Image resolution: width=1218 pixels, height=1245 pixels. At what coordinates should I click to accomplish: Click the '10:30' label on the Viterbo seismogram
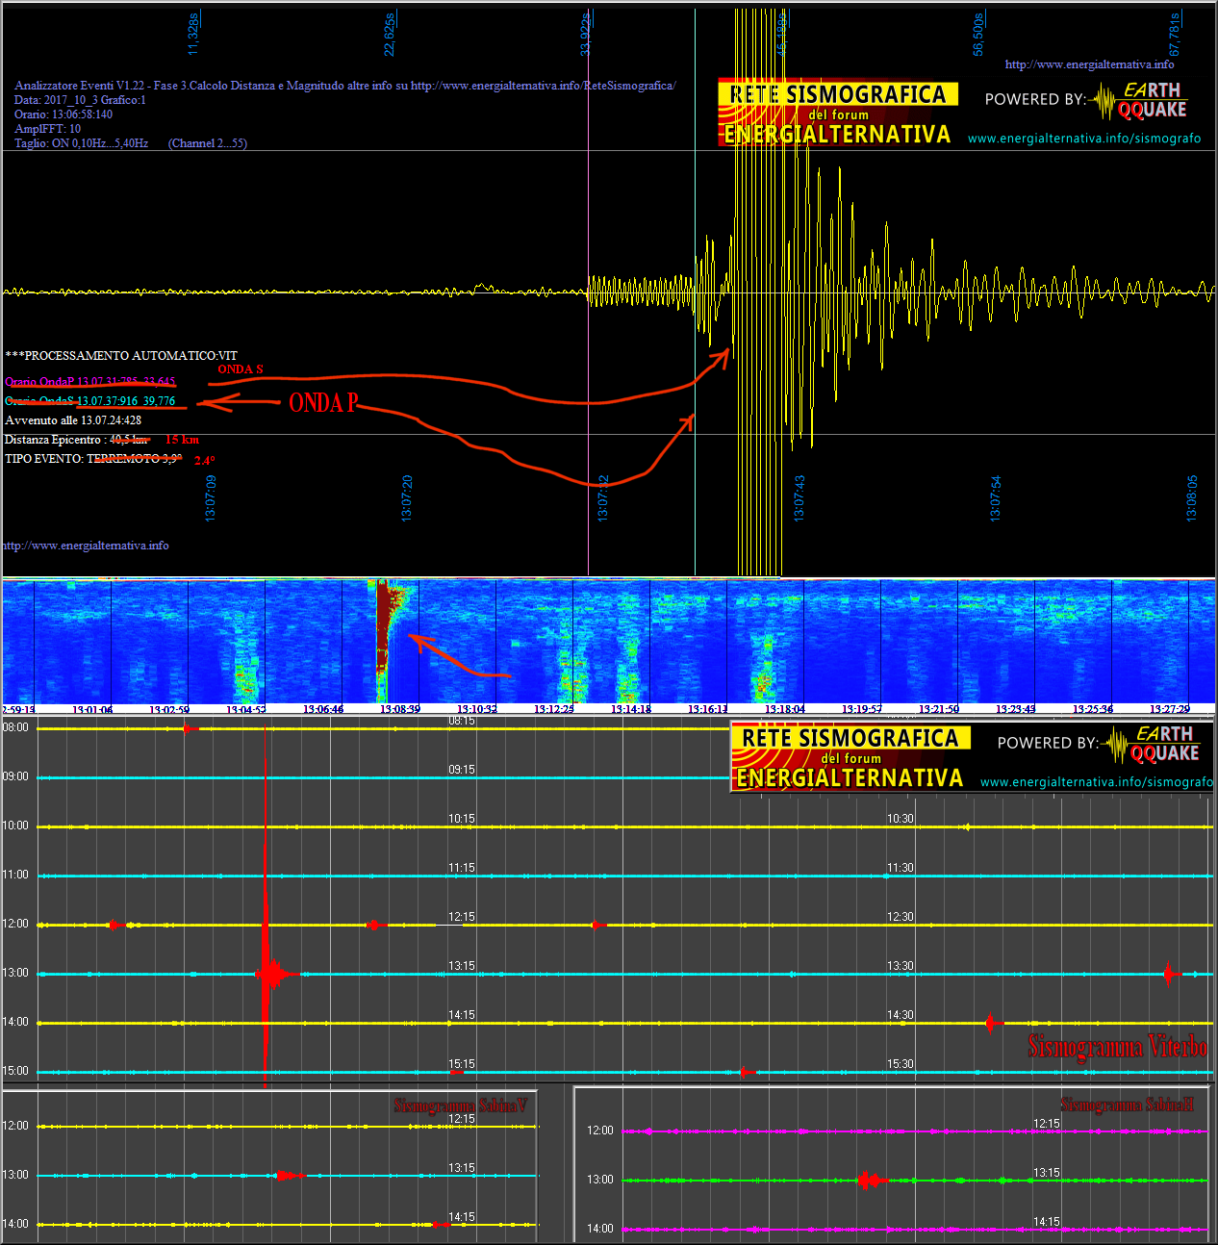click(901, 819)
